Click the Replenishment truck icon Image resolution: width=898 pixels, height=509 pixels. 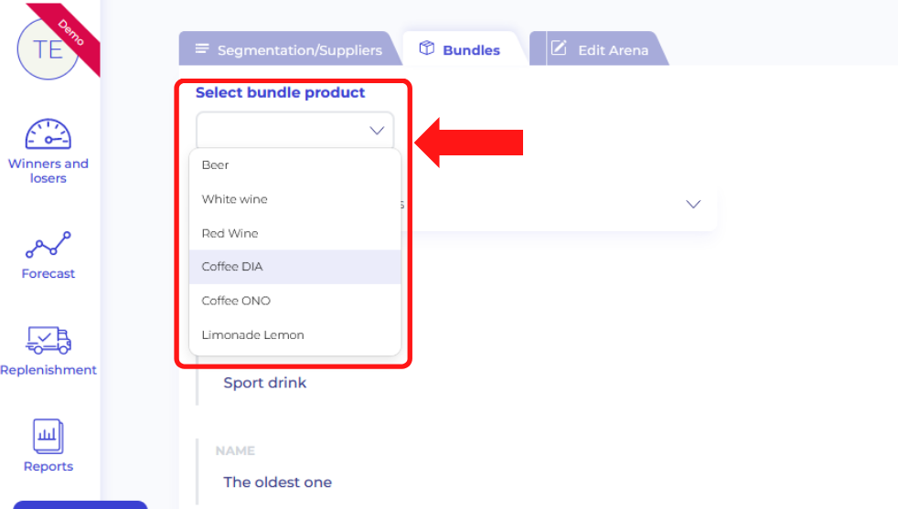click(x=48, y=340)
